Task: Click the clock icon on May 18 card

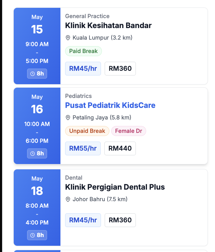Action: pyautogui.click(x=33, y=235)
